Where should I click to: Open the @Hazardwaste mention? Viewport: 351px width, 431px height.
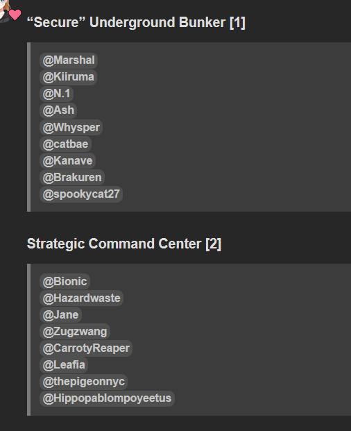click(x=82, y=298)
